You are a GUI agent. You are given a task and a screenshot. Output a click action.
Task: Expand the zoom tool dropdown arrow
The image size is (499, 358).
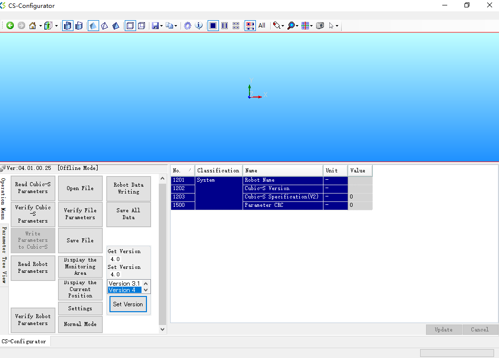pos(297,25)
